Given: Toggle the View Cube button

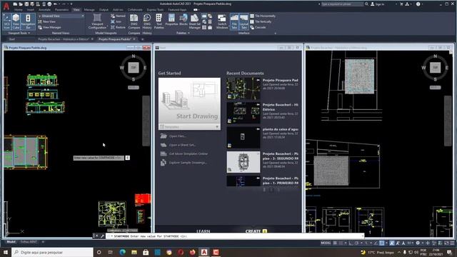Looking at the screenshot, I should (x=16, y=21).
